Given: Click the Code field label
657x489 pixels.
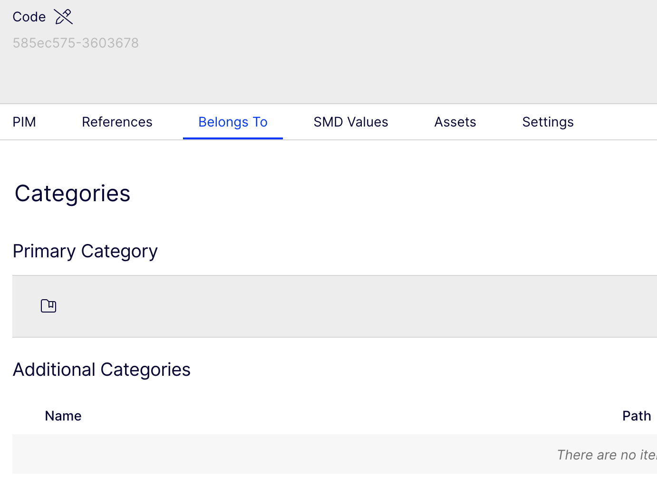Looking at the screenshot, I should pyautogui.click(x=29, y=17).
